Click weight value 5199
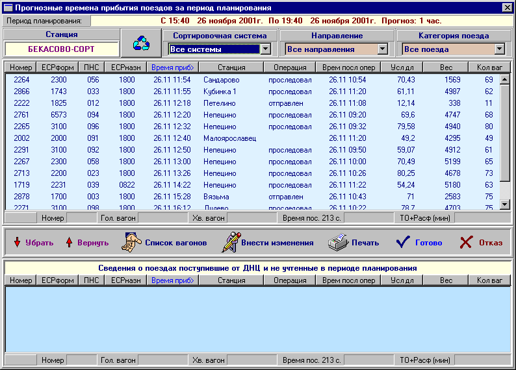This screenshot has width=516, height=370. point(452,162)
